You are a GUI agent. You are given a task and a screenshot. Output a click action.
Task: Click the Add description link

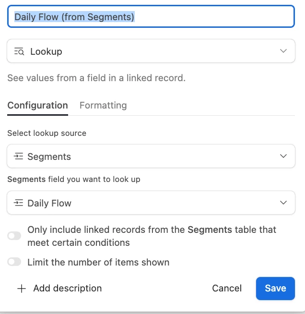tap(67, 289)
